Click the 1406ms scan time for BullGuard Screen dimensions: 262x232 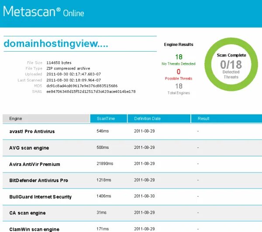(103, 196)
